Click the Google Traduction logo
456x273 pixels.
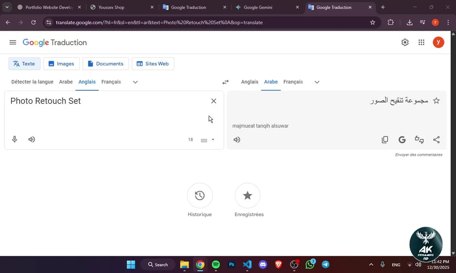point(55,42)
